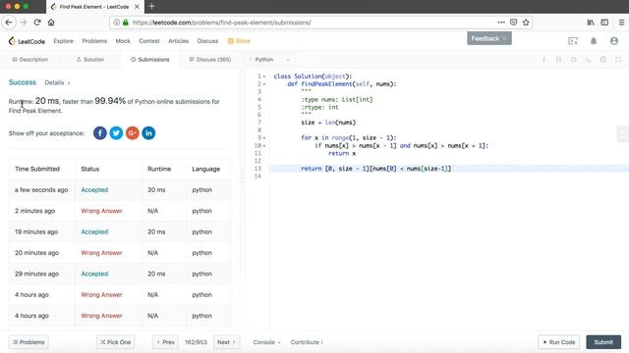This screenshot has height=353, width=629.
Task: Select the Find Peak Element browser tab
Action: point(94,7)
